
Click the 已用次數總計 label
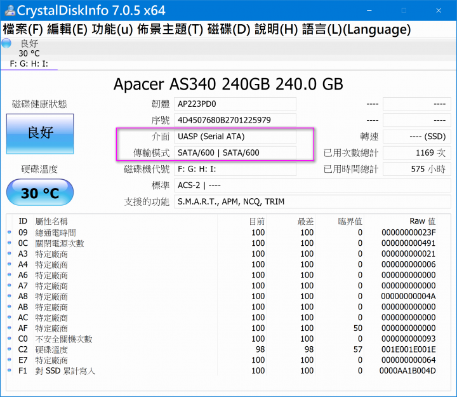351,153
